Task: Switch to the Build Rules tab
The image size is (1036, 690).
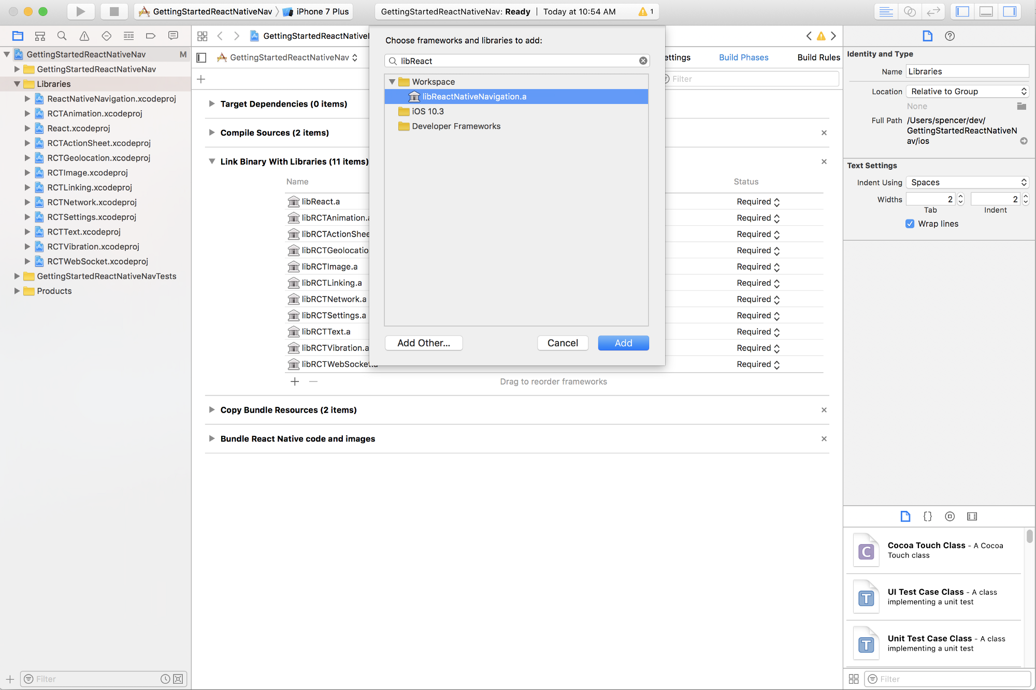Action: pos(818,57)
